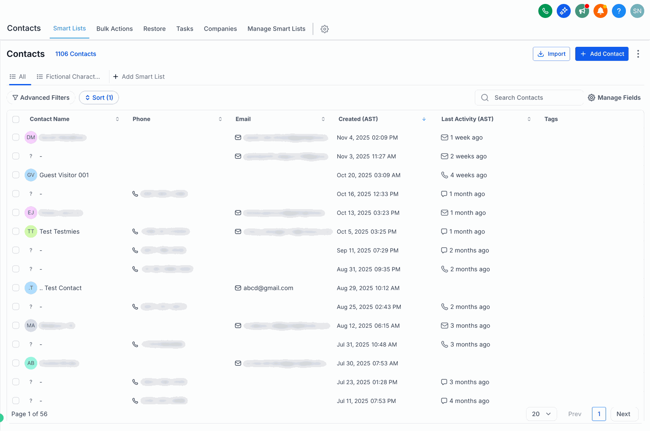Select the Fictional Charact... smart list
The height and width of the screenshot is (431, 650).
(x=68, y=77)
